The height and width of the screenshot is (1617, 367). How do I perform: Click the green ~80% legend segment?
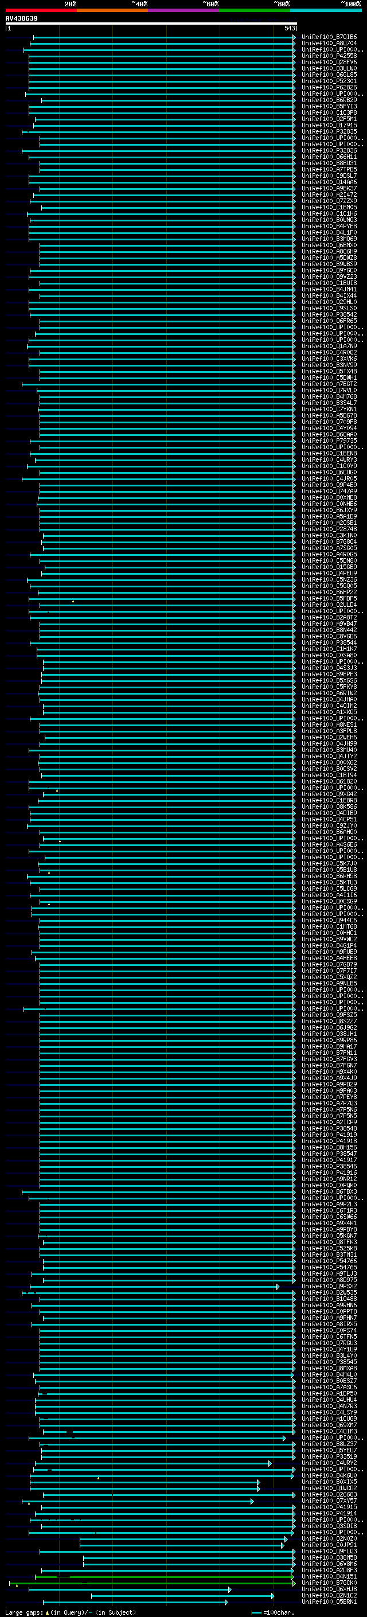[255, 10]
